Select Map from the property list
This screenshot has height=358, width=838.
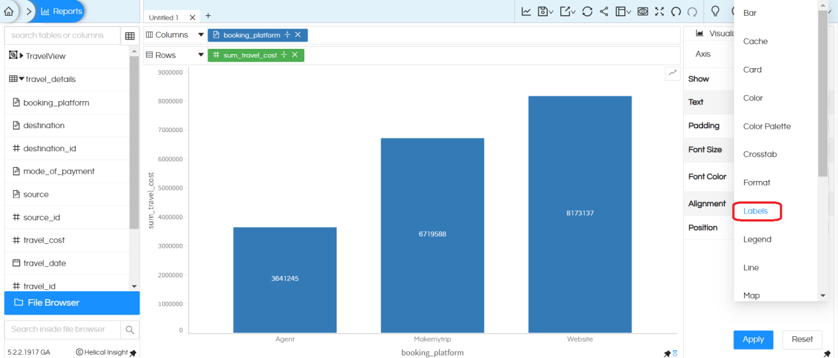pyautogui.click(x=751, y=295)
